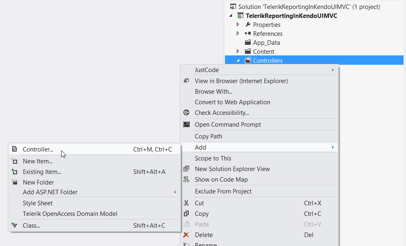406x246 pixels.
Task: Select the App_Data folder
Action: coord(266,43)
